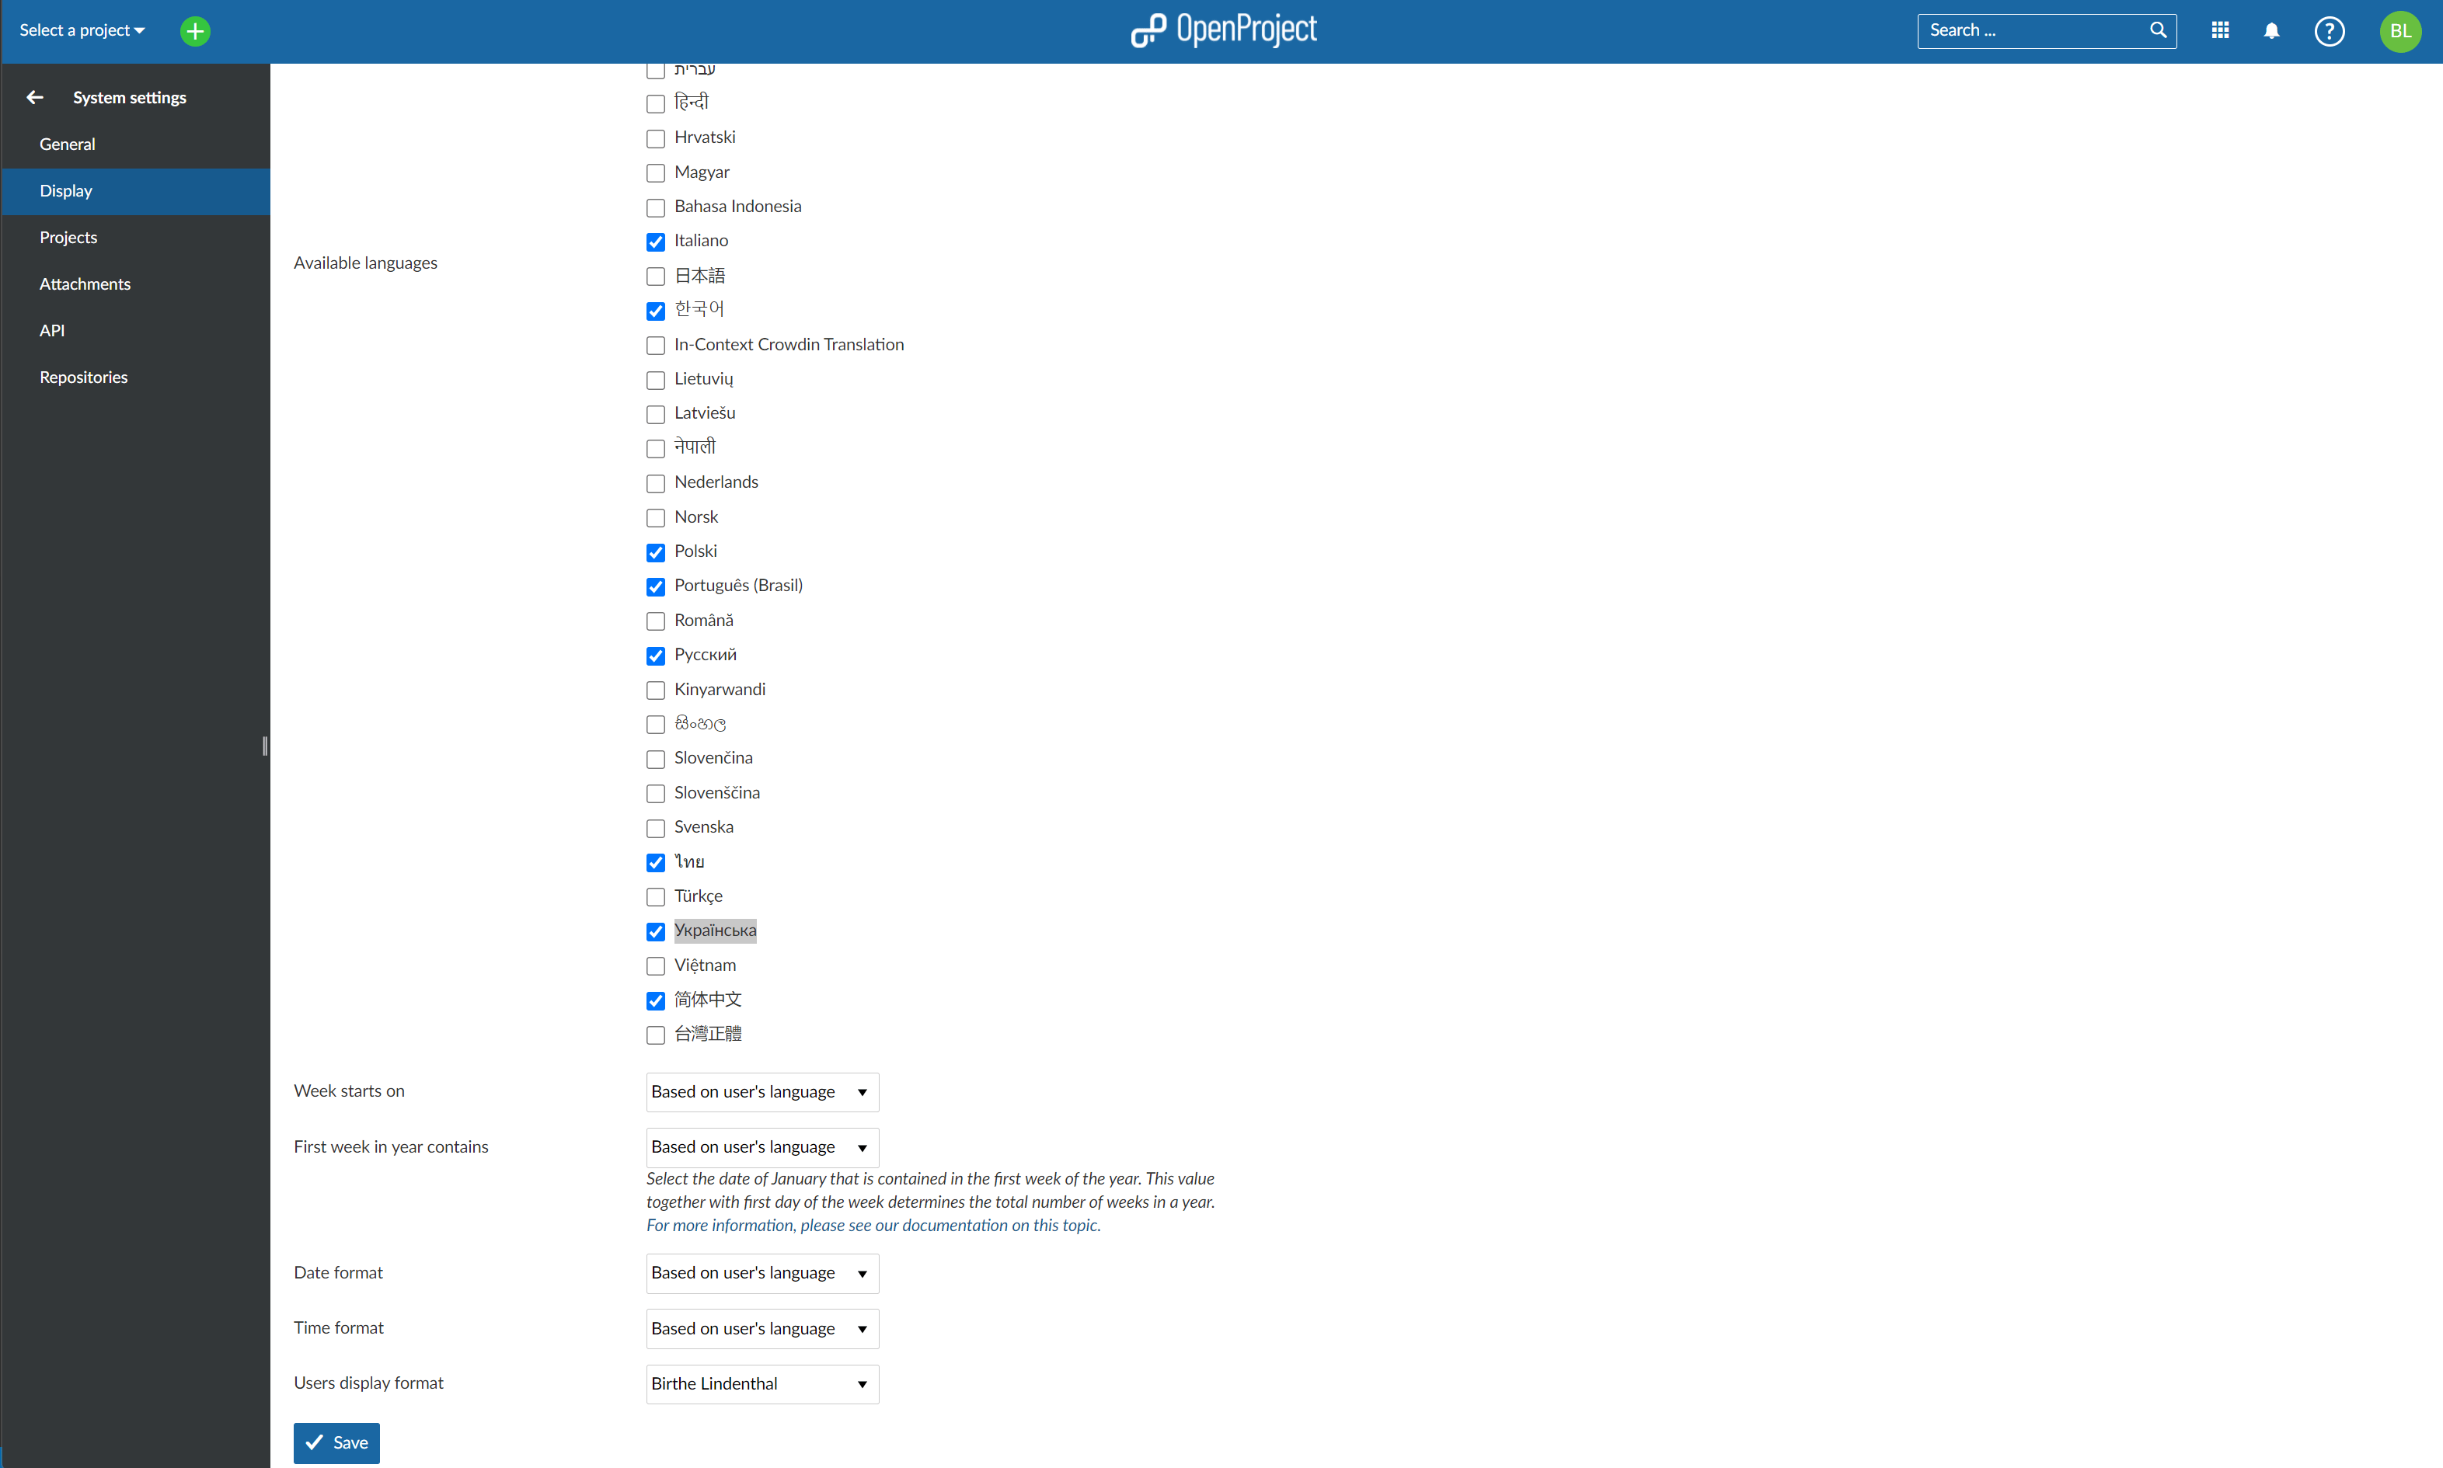
Task: Open the notifications bell
Action: (x=2270, y=30)
